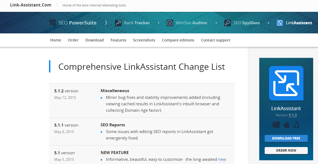Click the Apple platform icon
The width and height of the screenshot is (318, 164).
(x=286, y=125)
